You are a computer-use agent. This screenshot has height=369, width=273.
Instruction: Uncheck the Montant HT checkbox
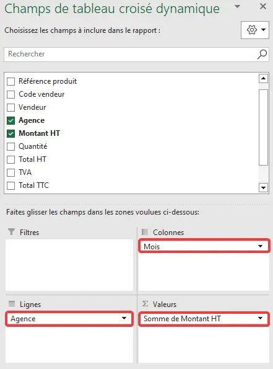(x=11, y=133)
